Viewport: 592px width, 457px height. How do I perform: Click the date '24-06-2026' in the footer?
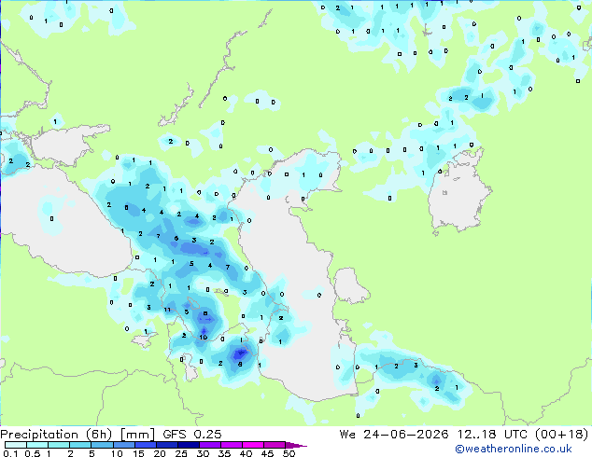point(406,435)
